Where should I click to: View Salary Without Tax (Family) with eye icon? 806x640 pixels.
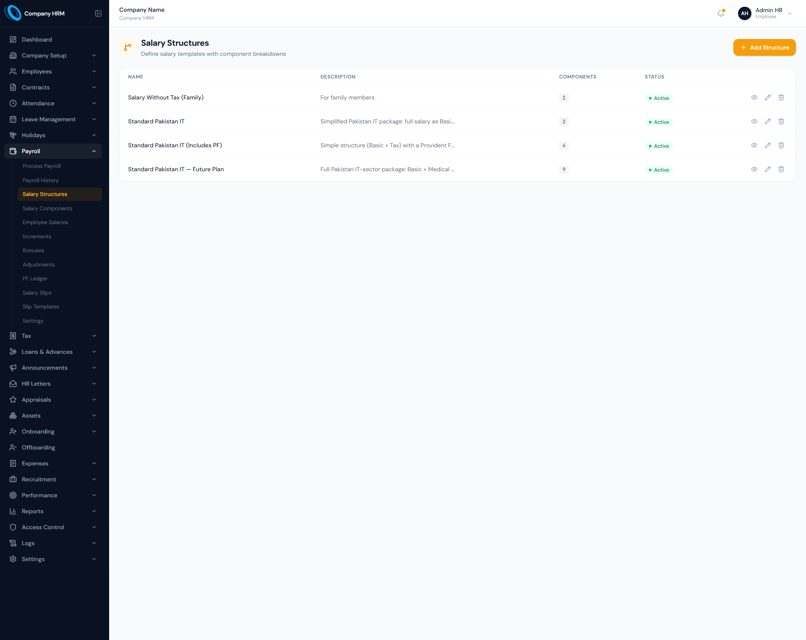(x=754, y=97)
